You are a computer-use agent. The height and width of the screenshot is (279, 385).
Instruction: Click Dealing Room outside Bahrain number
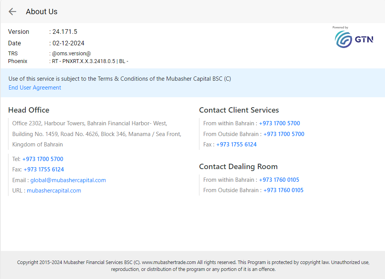(283, 190)
